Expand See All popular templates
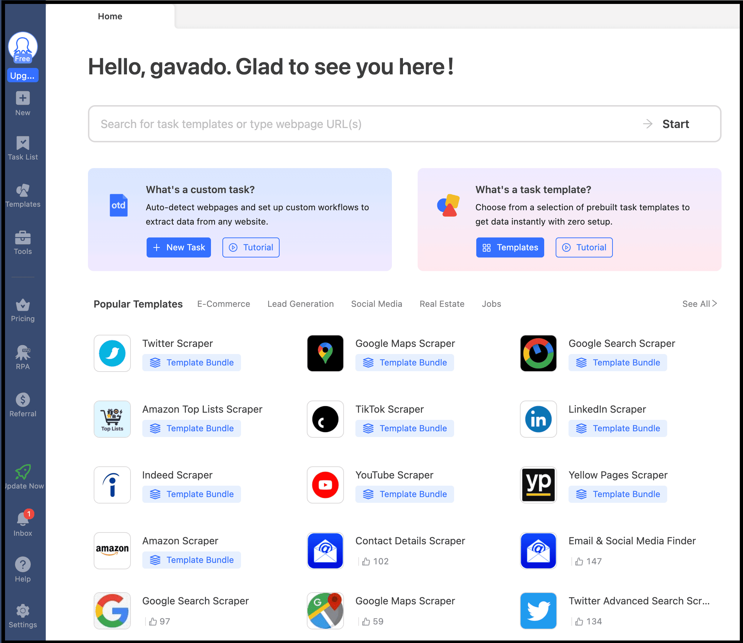 [699, 304]
